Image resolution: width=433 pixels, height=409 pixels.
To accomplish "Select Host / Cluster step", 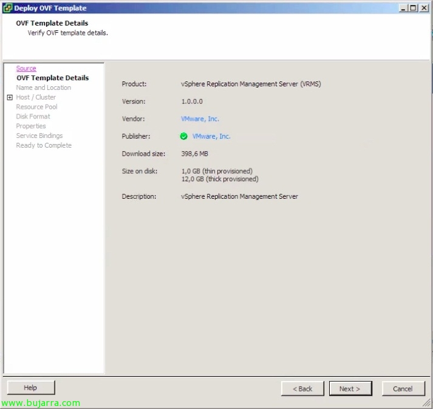I will coord(36,97).
